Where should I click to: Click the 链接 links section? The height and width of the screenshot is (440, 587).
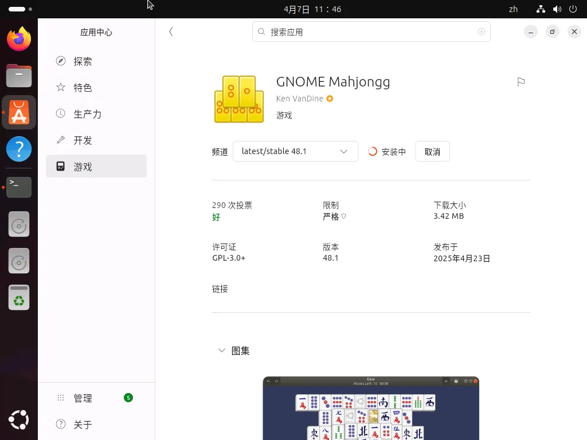[220, 289]
